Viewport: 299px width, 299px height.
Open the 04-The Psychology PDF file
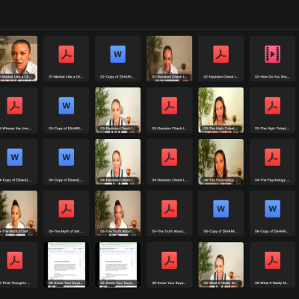273,161
